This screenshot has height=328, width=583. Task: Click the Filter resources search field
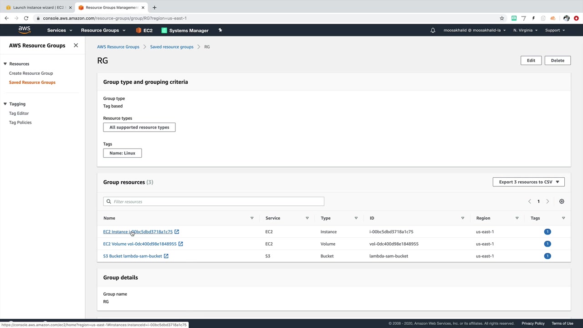(214, 201)
